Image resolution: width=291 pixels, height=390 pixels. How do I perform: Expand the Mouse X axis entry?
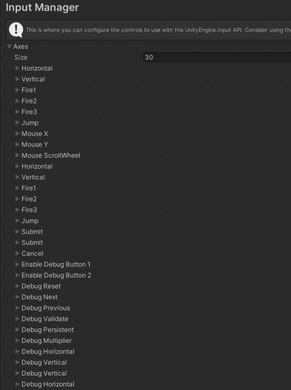(17, 133)
